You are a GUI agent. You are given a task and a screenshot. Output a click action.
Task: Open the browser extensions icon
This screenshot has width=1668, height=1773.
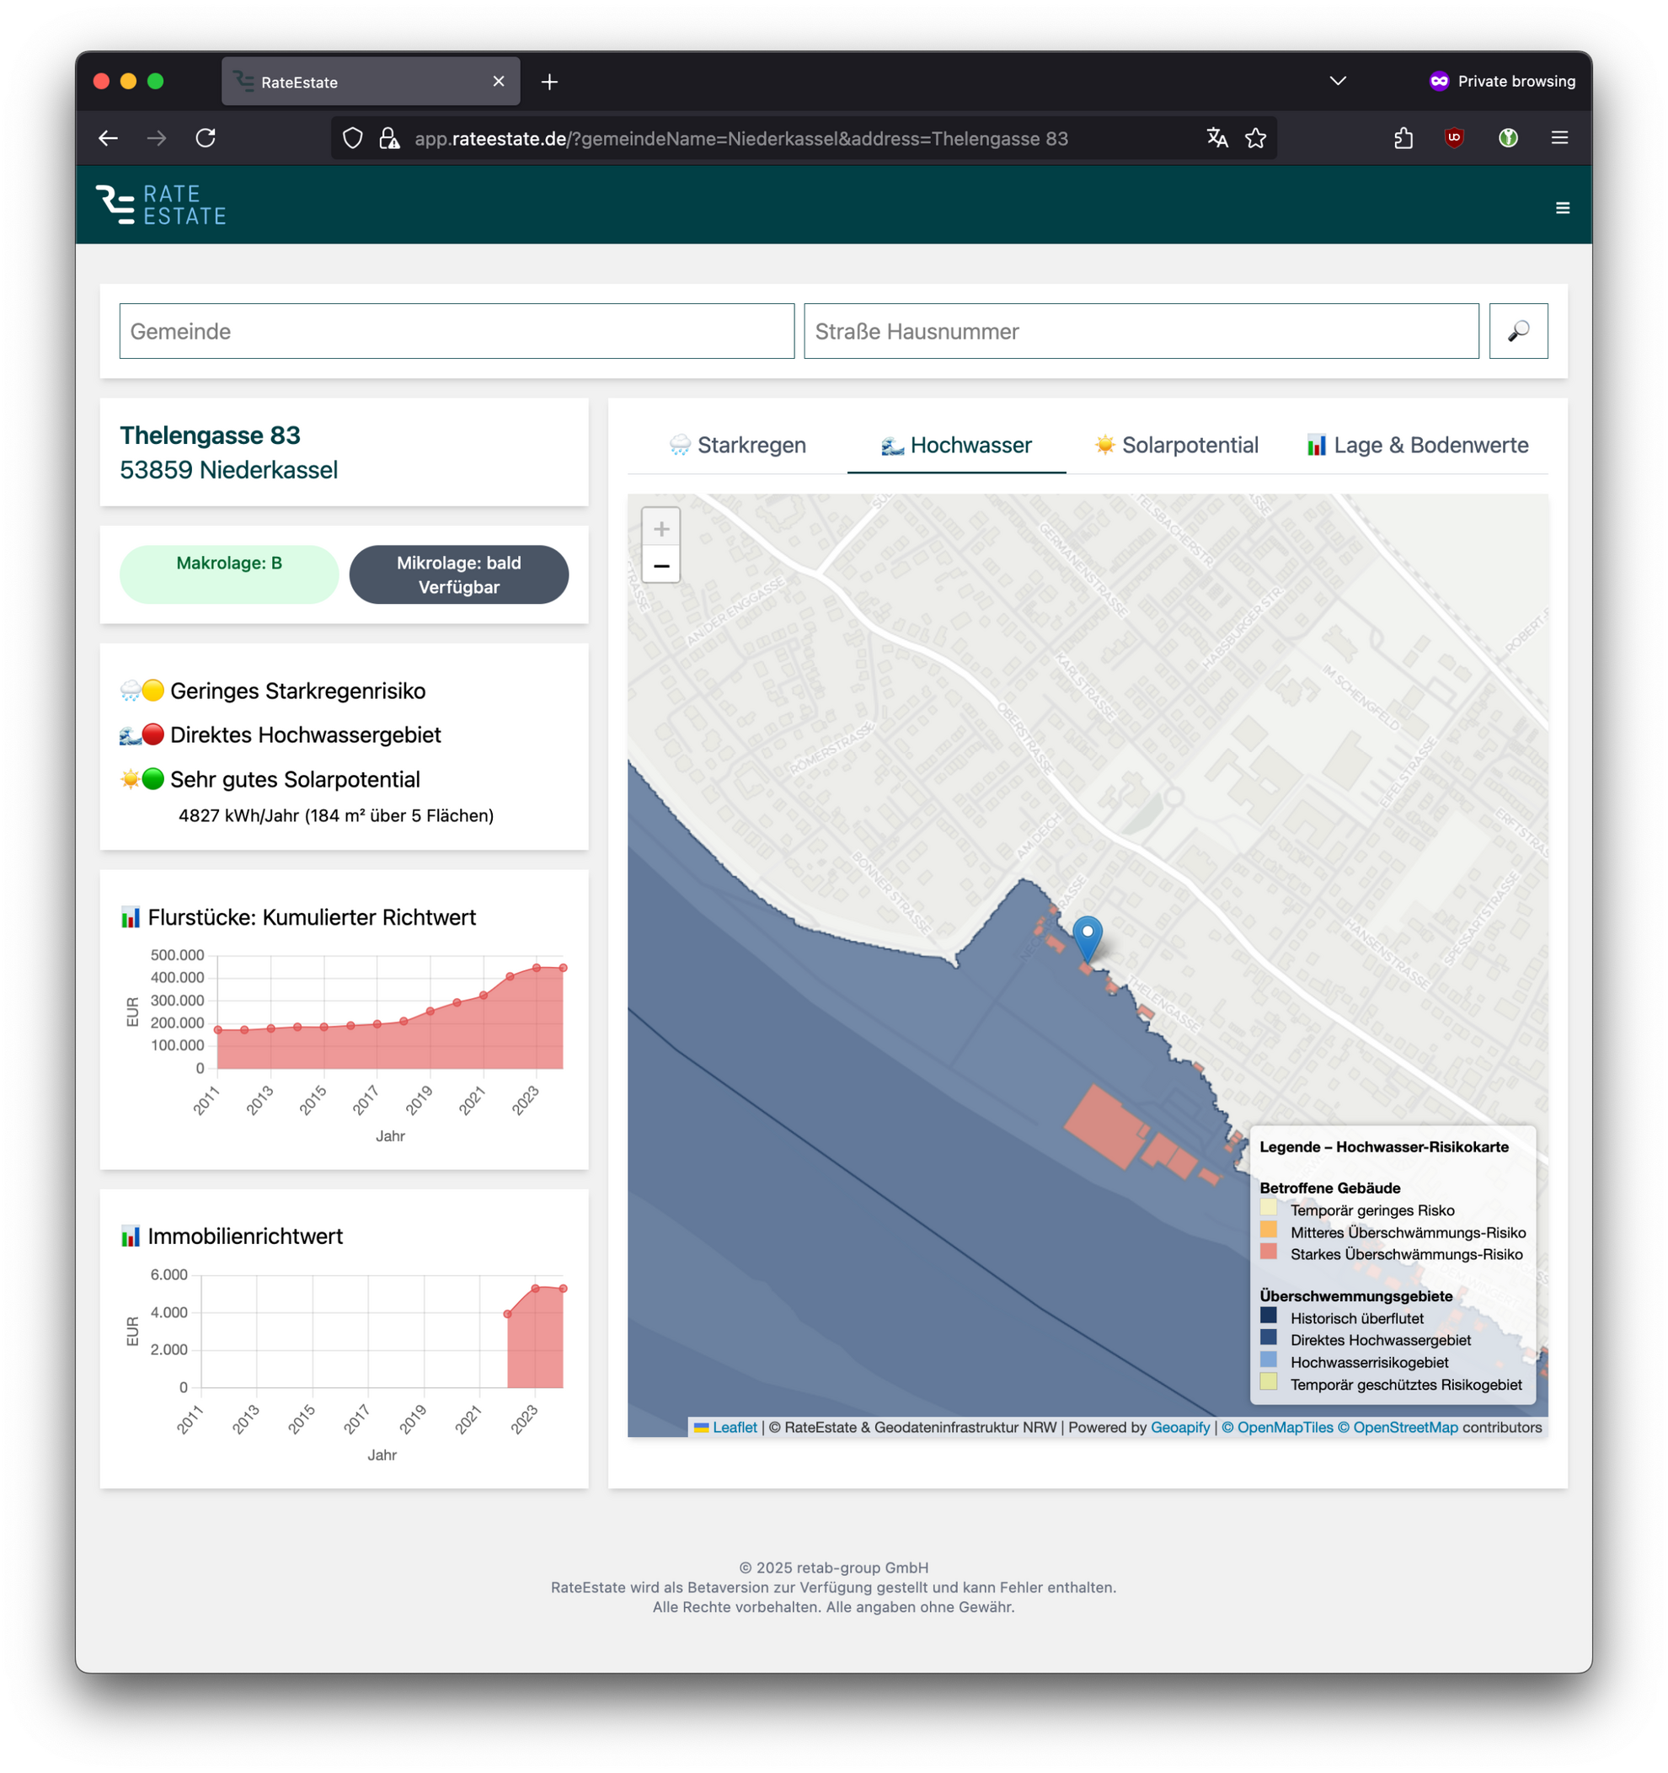click(1403, 138)
